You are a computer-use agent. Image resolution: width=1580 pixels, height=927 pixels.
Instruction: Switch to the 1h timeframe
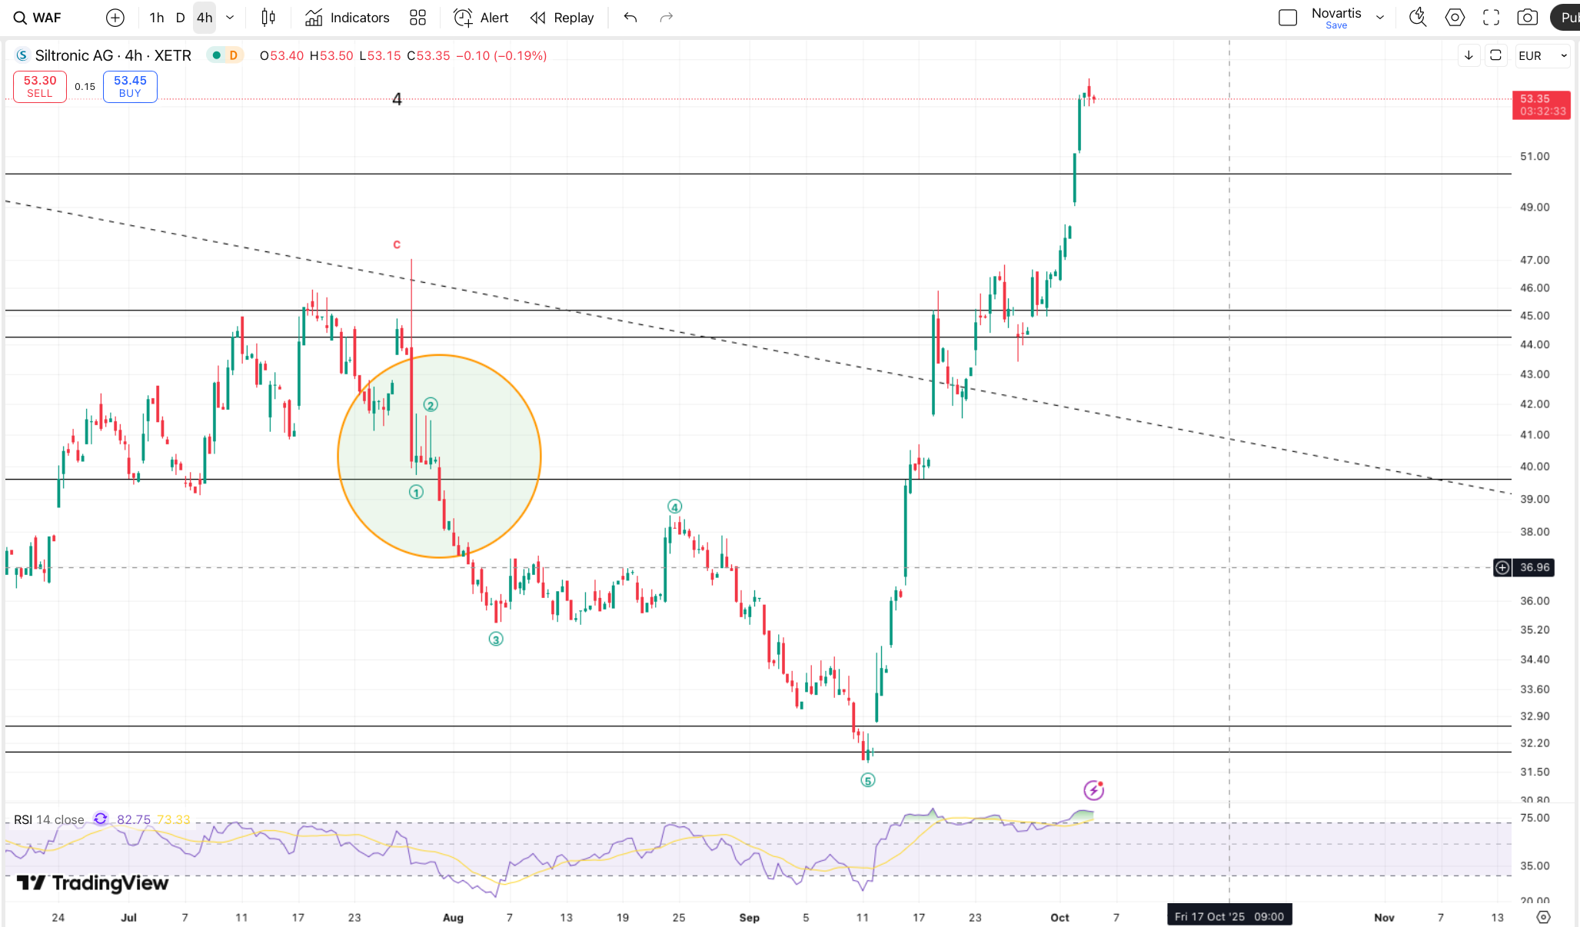coord(156,18)
